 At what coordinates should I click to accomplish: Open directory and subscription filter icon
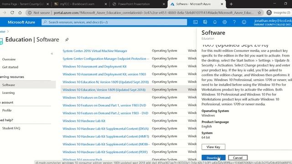tap(205, 22)
